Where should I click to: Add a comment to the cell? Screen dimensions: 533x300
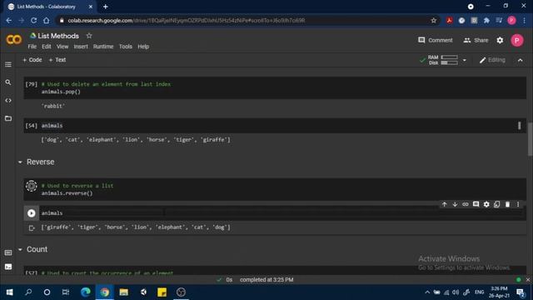pyautogui.click(x=476, y=204)
